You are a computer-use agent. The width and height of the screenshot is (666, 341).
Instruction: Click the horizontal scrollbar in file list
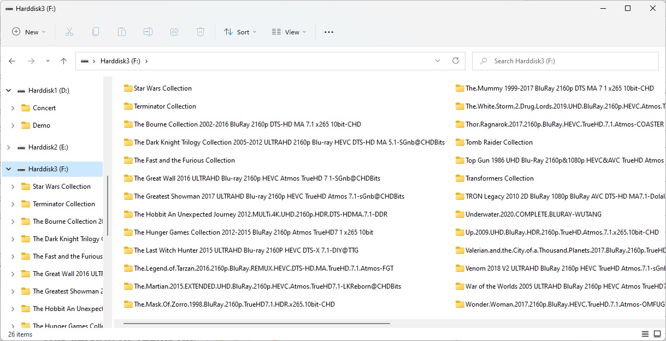point(257,324)
